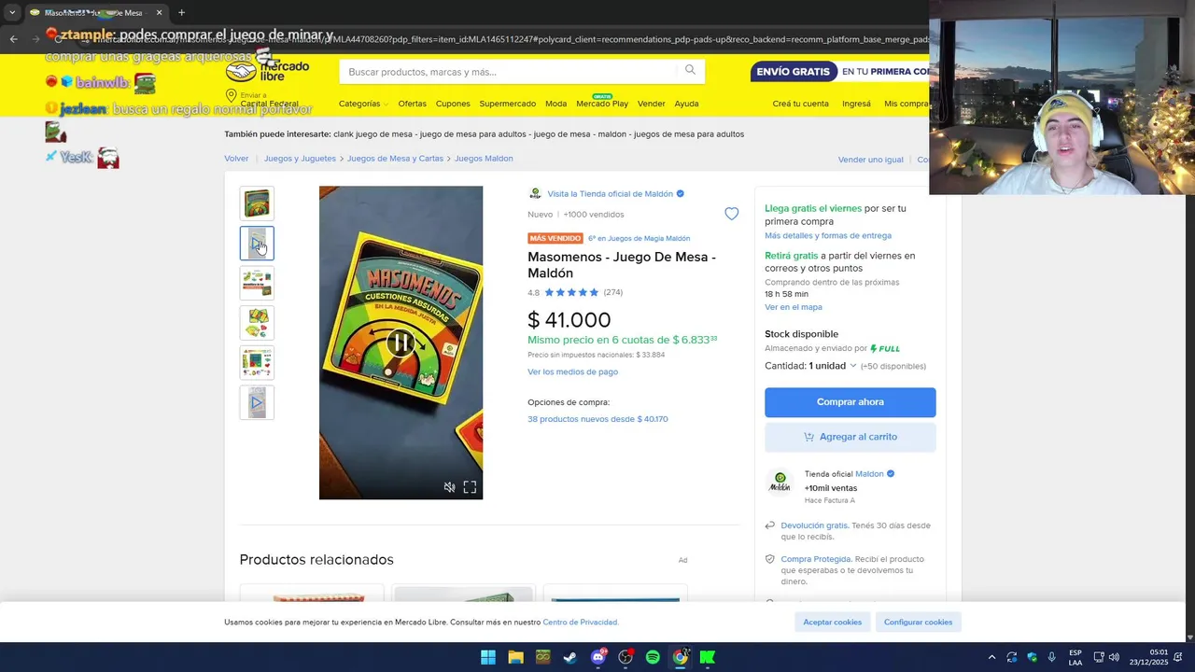The width and height of the screenshot is (1195, 672).
Task: Click the Ingresá link
Action: 856,104
